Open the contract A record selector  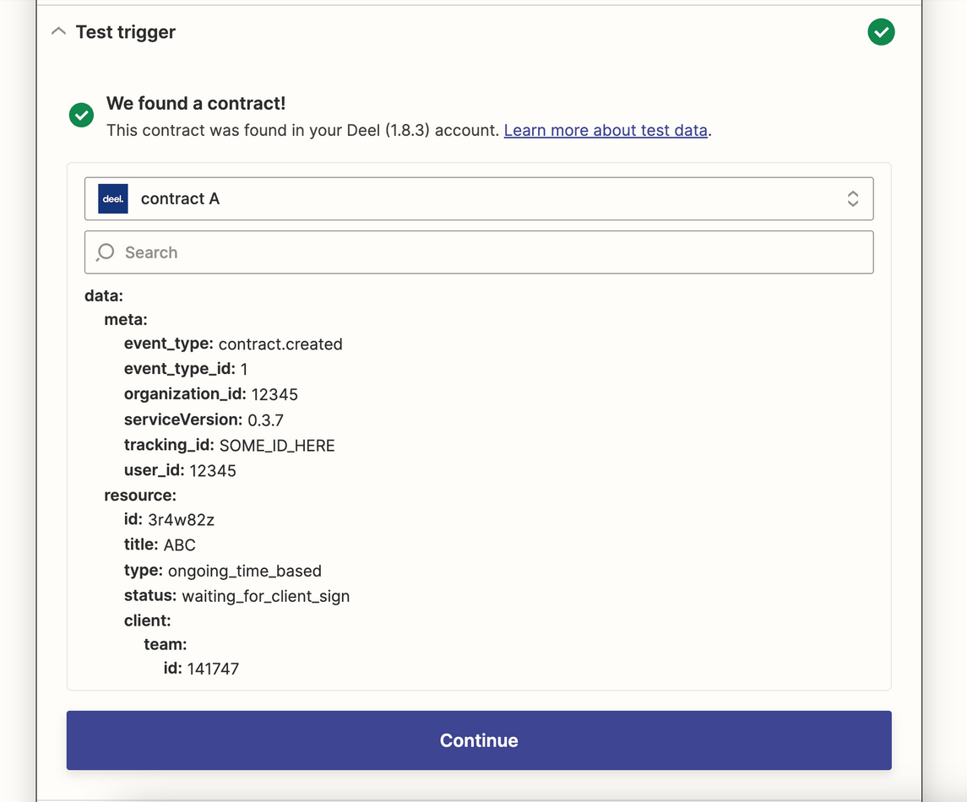click(479, 198)
